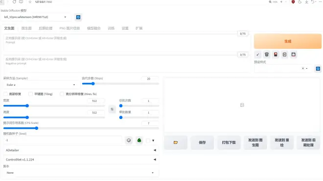Image resolution: width=323 pixels, height=181 pixels.
Task: Open the 扩展 tab
Action: [x=139, y=28]
